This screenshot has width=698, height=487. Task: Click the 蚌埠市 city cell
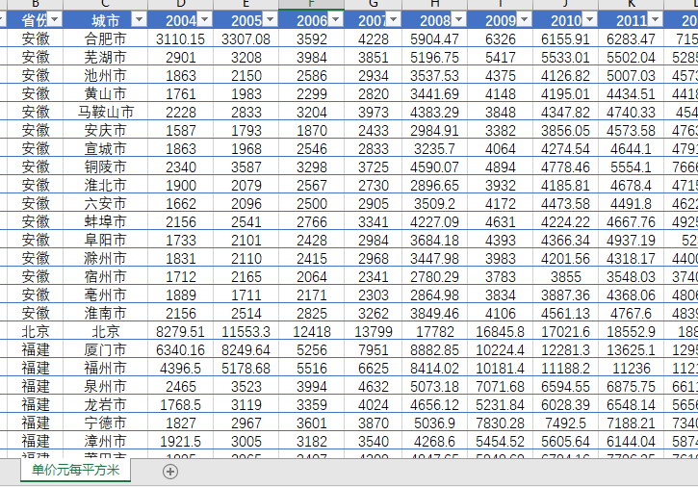(106, 221)
